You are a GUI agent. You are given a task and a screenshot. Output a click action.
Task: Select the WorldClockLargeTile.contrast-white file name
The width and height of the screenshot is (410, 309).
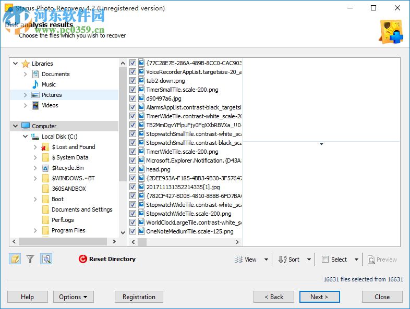coord(194,223)
